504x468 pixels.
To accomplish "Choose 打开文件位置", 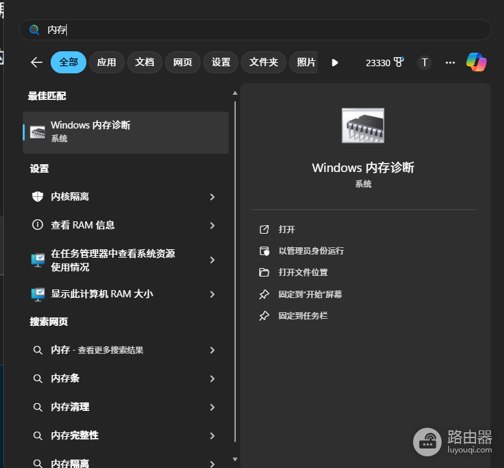I will (303, 272).
